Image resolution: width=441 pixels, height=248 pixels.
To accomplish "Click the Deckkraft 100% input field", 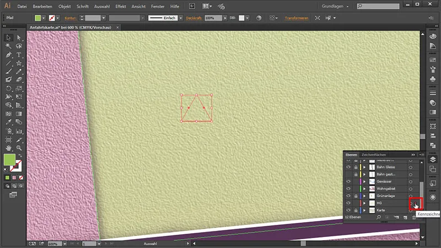I will [213, 18].
